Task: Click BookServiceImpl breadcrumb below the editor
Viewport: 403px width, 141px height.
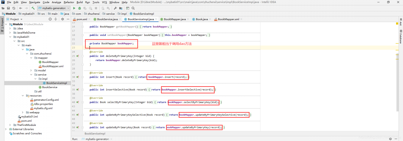Action: 95,133
